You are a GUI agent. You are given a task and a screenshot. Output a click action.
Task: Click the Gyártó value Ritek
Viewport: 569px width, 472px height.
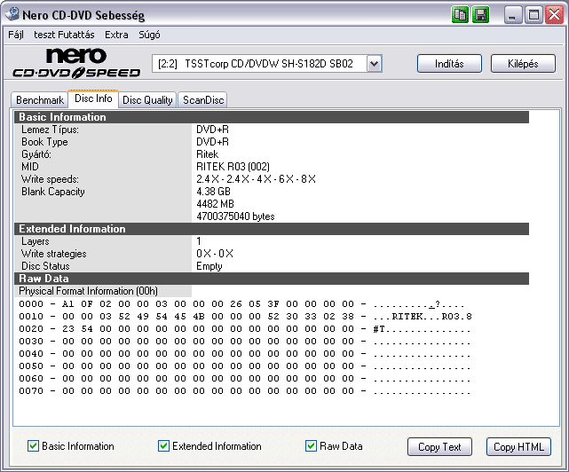click(207, 154)
